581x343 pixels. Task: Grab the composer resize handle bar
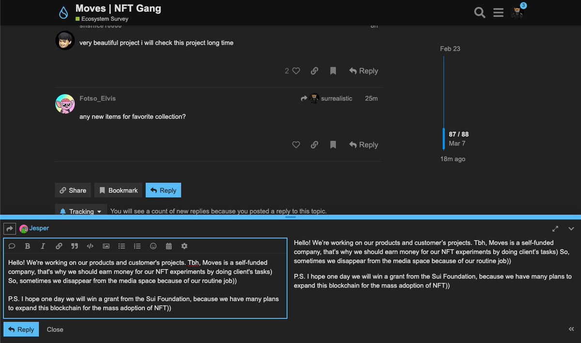tap(290, 216)
